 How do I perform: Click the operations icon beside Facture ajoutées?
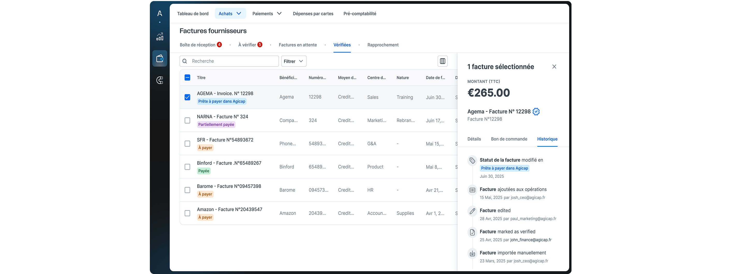[472, 190]
